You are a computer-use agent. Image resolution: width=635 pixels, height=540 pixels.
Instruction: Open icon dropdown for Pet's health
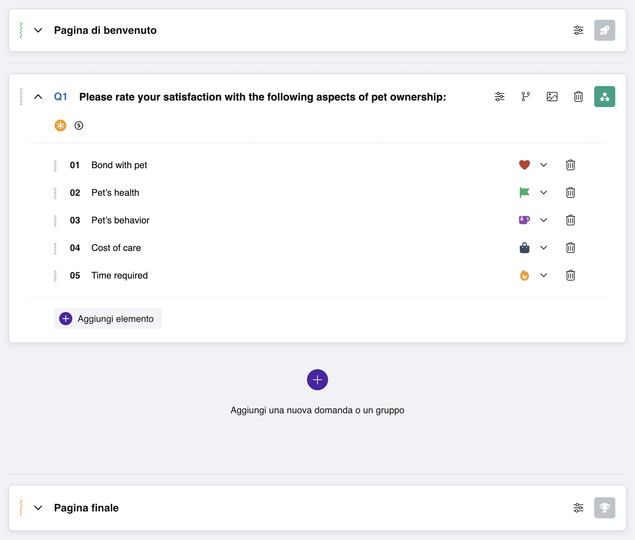(544, 192)
